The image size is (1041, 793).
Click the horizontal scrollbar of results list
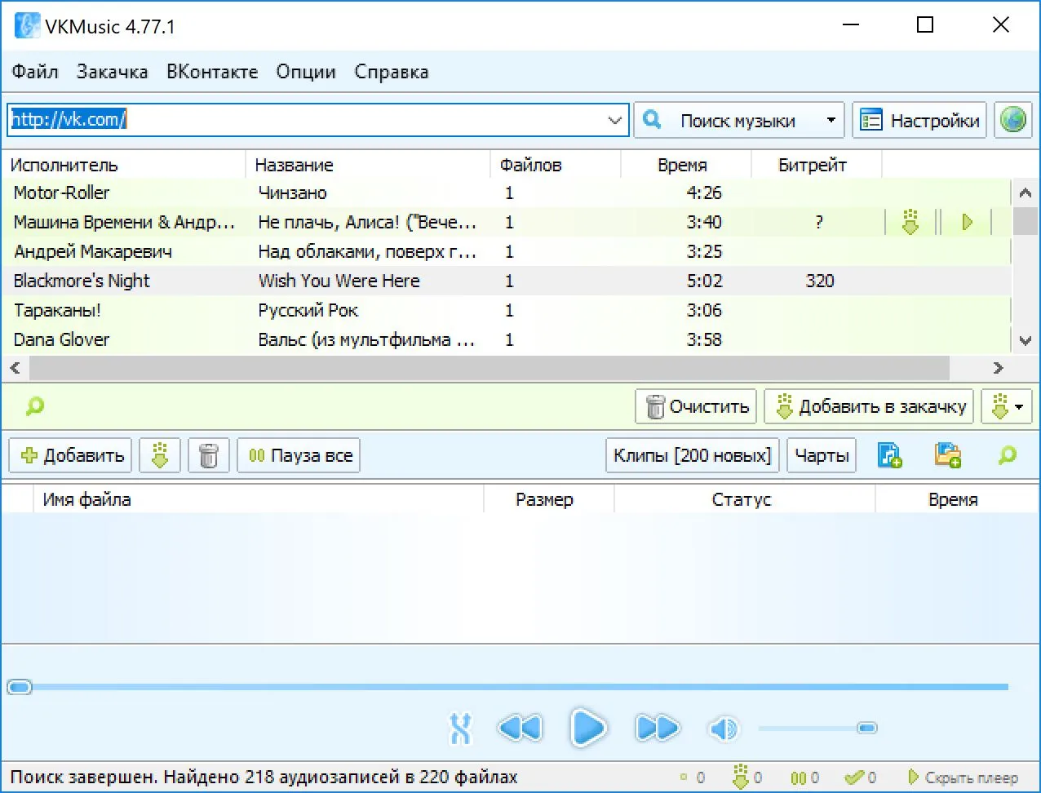[489, 368]
